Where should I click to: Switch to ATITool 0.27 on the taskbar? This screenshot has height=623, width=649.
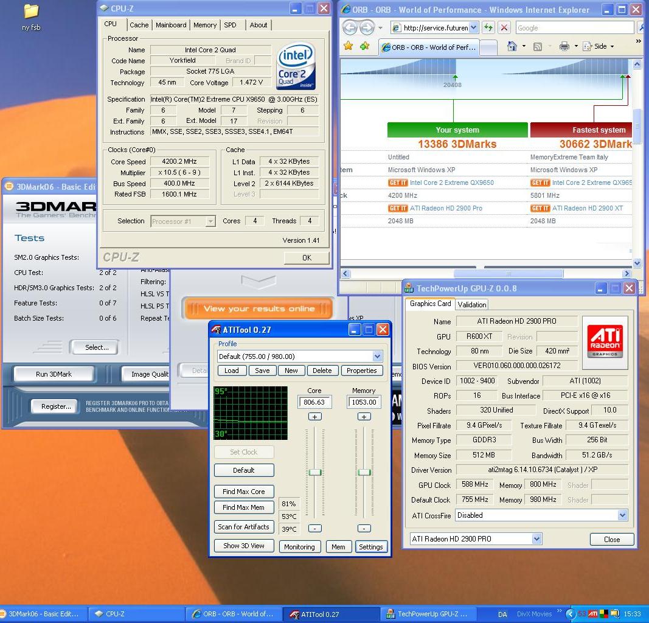tap(331, 614)
